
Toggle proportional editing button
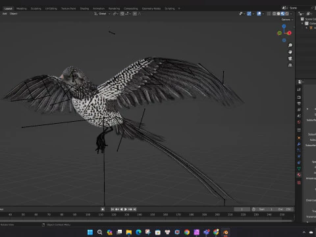coord(135,14)
